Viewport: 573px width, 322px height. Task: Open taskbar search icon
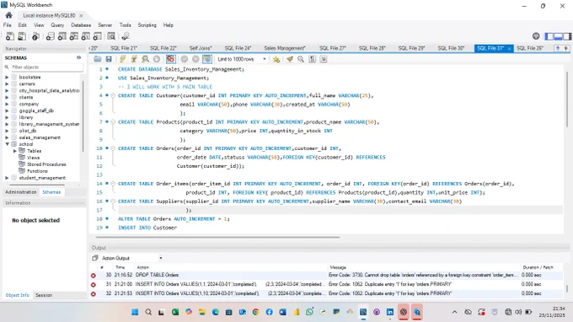pos(148,312)
